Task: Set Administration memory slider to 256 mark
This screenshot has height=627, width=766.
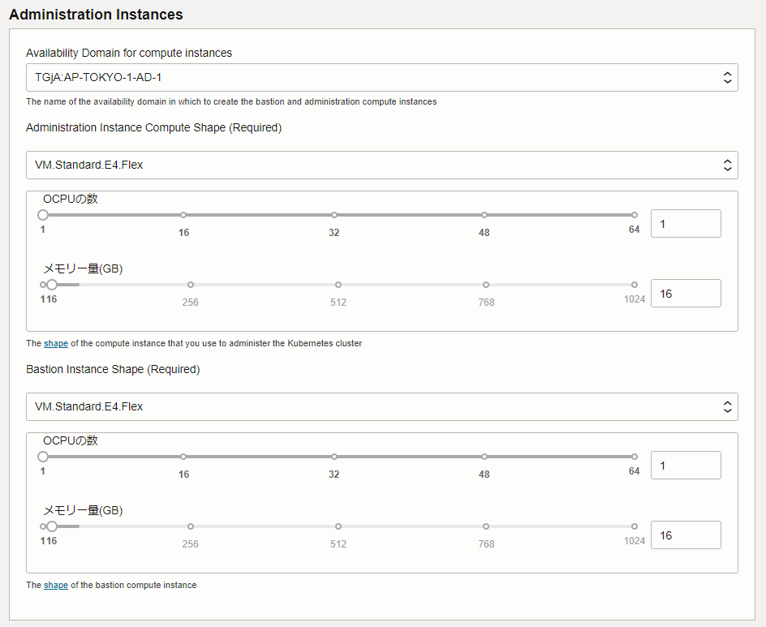Action: coord(191,285)
